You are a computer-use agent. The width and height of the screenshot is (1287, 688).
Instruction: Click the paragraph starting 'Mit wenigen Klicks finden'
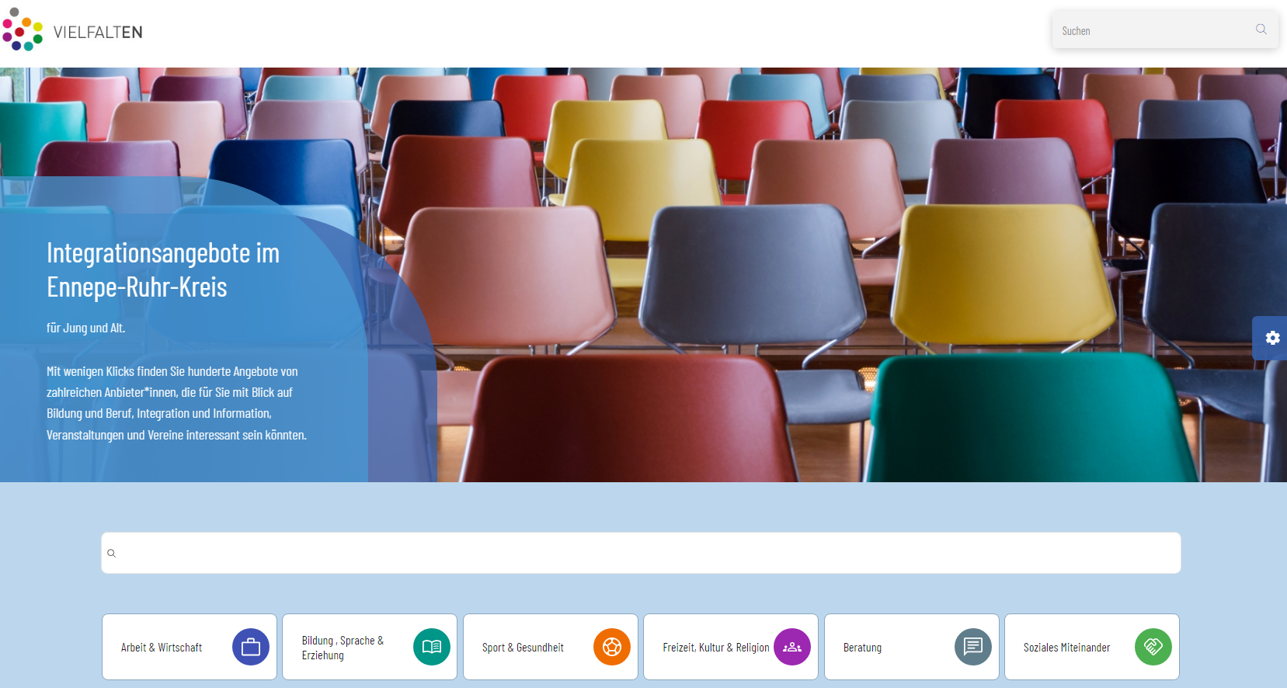pos(176,403)
